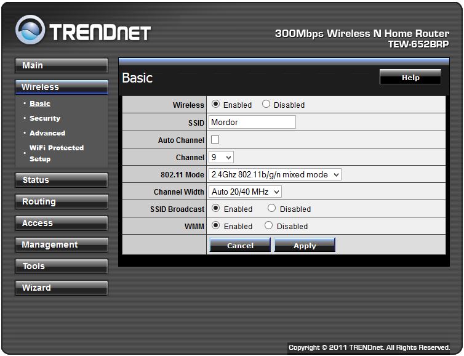Image resolution: width=464 pixels, height=356 pixels.
Task: Open the Channel dropdown
Action: (x=222, y=157)
